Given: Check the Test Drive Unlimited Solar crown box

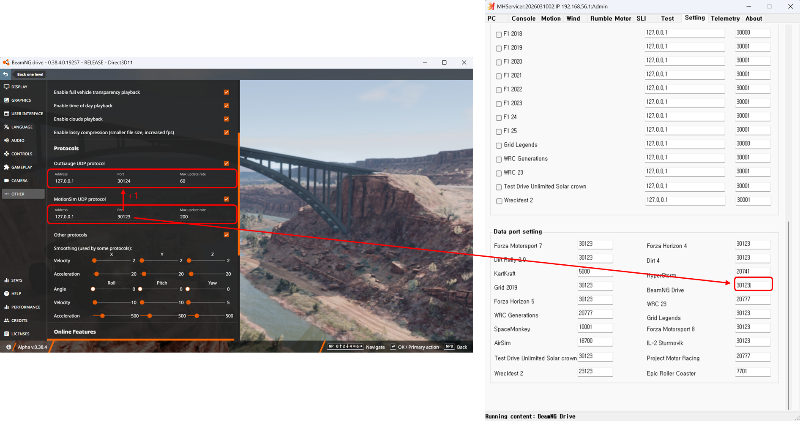Looking at the screenshot, I should point(499,187).
